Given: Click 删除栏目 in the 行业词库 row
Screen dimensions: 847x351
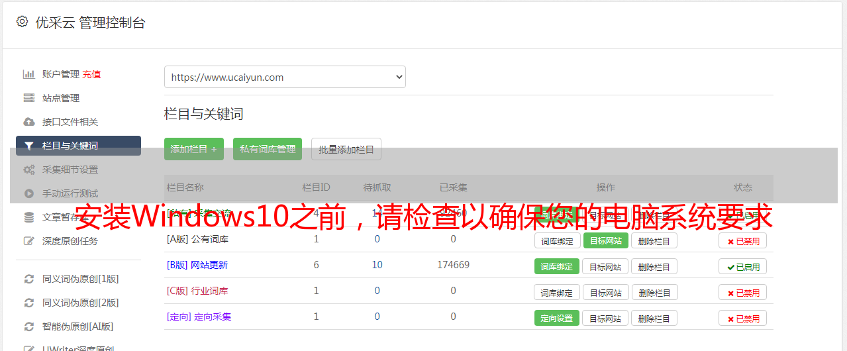Looking at the screenshot, I should coord(654,292).
